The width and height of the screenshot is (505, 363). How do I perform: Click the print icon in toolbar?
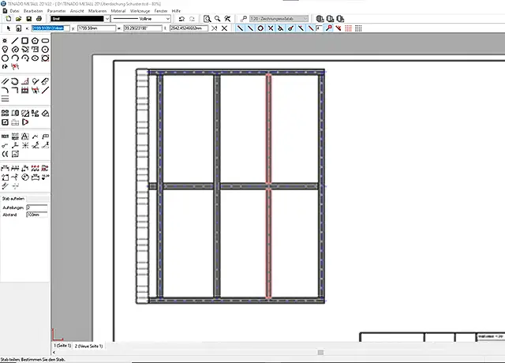click(x=39, y=18)
